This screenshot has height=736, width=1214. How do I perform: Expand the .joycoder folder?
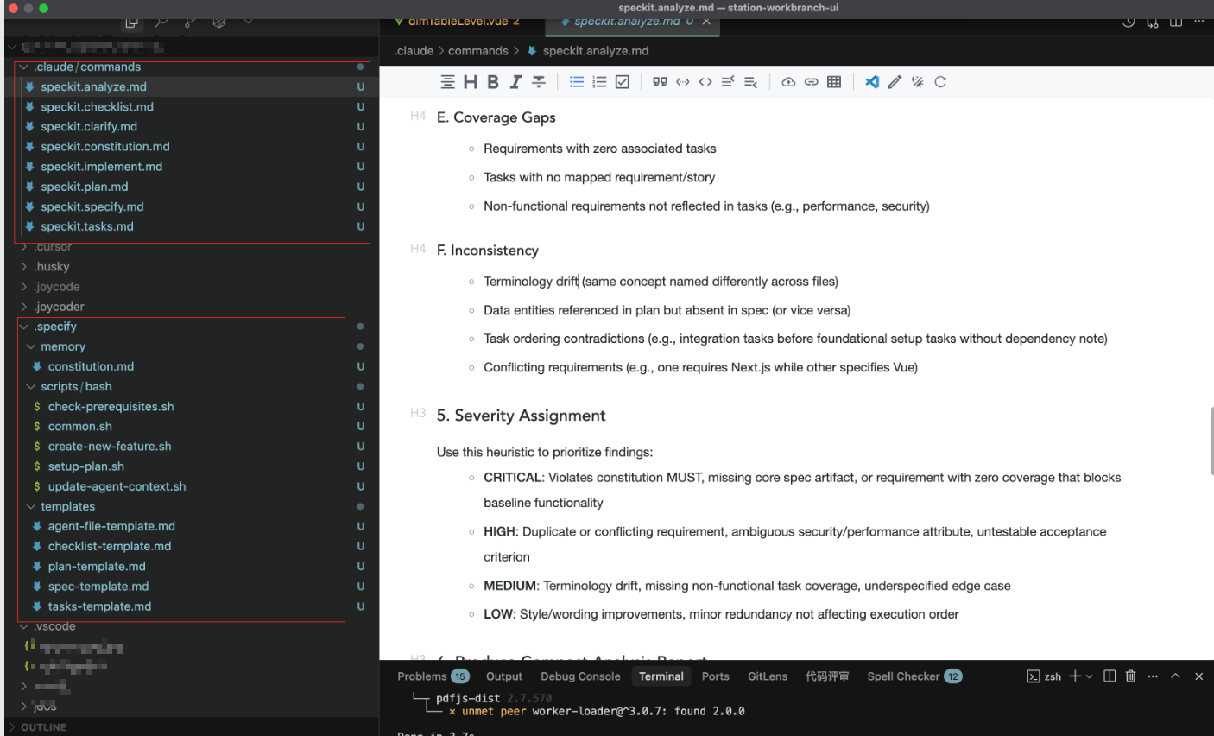click(x=24, y=307)
